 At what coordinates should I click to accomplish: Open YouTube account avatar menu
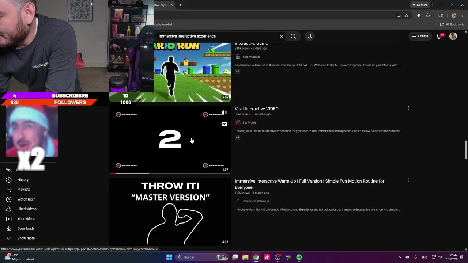point(453,36)
